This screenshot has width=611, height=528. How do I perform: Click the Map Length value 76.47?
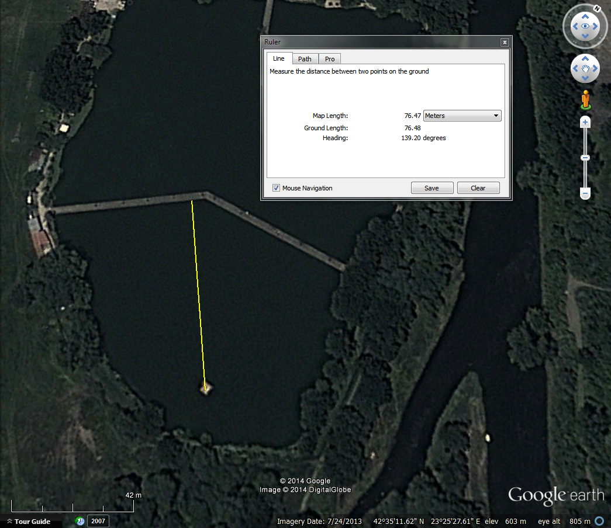pyautogui.click(x=412, y=116)
